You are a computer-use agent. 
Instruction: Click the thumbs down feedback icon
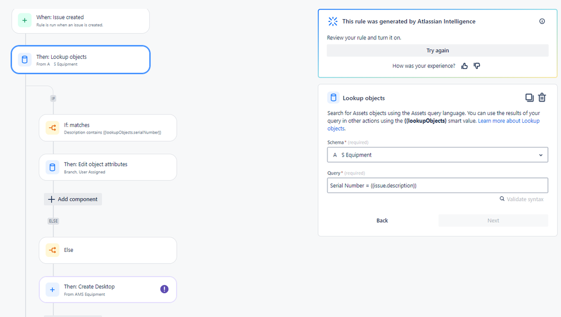[477, 66]
